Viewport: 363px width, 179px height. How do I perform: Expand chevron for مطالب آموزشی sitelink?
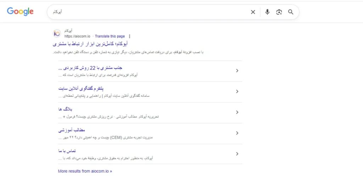(237, 133)
